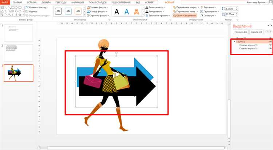Click Переместить назад send backward
This screenshot has width=273, height=150.
[x=184, y=12]
